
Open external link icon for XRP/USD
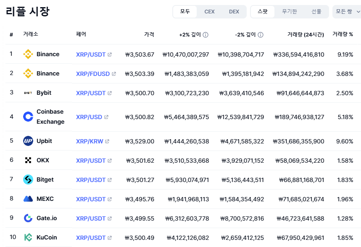pos(106,117)
